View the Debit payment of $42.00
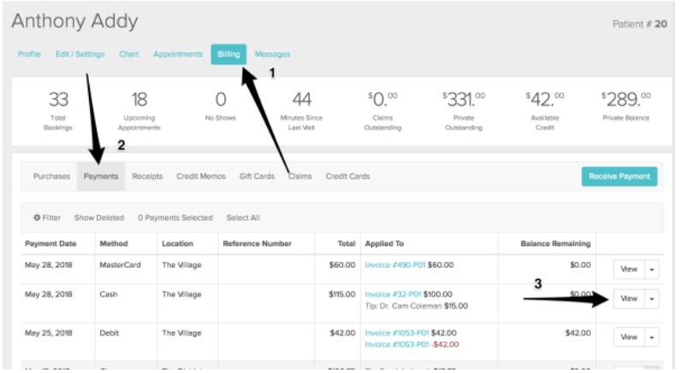The image size is (680, 373). [x=629, y=337]
